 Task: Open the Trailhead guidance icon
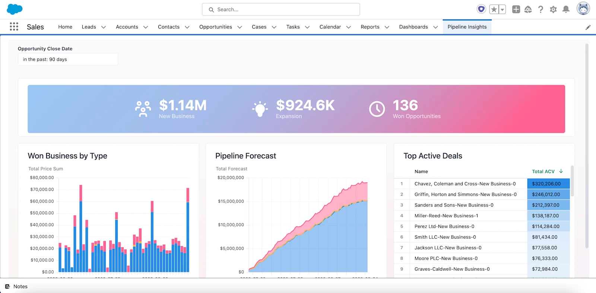pyautogui.click(x=528, y=9)
